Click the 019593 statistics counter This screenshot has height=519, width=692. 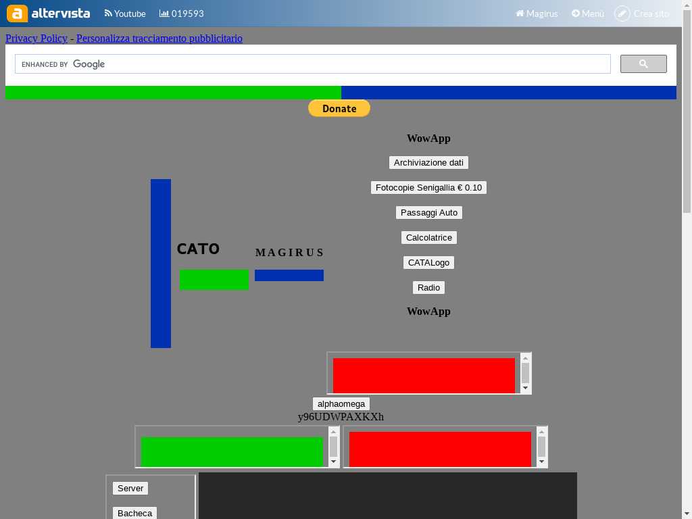point(181,14)
